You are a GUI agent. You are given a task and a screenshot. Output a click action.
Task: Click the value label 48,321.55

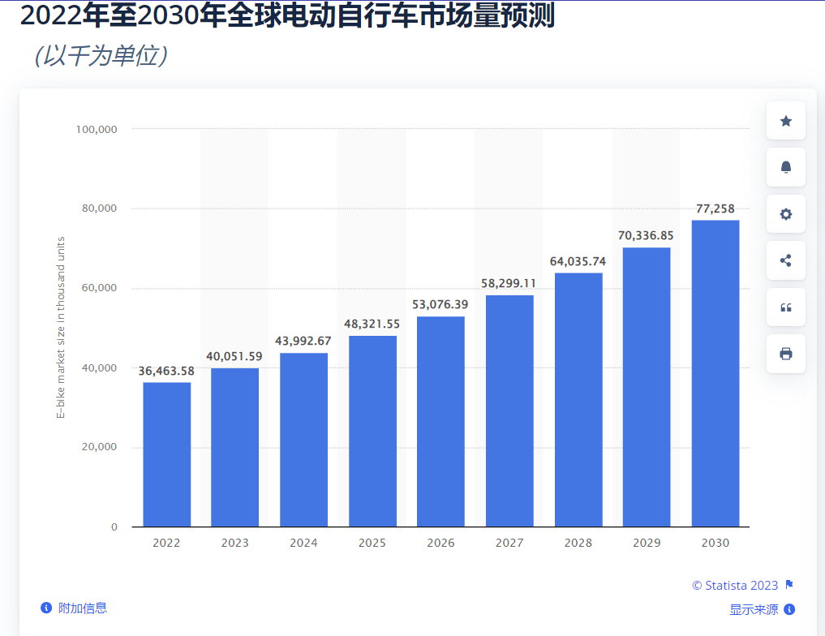click(x=372, y=324)
